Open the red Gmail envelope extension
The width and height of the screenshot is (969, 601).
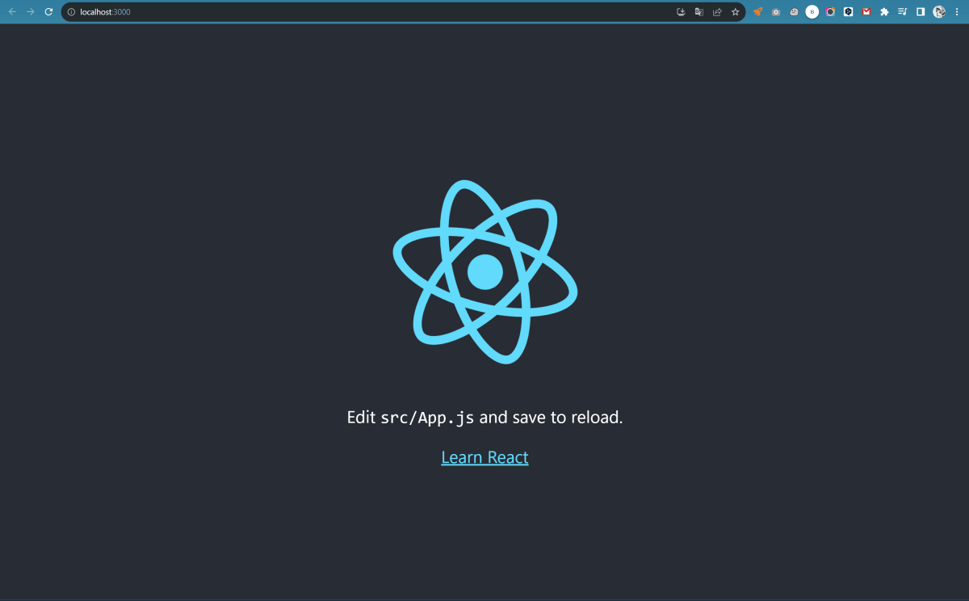pyautogui.click(x=866, y=12)
